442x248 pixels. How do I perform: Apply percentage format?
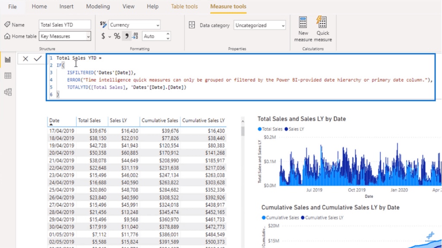117,36
